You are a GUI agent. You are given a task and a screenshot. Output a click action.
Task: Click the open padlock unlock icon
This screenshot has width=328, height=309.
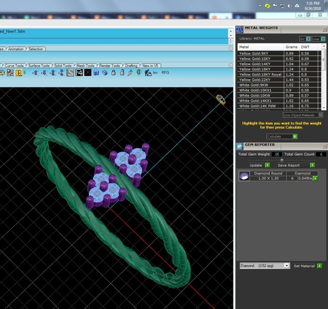tap(122, 73)
